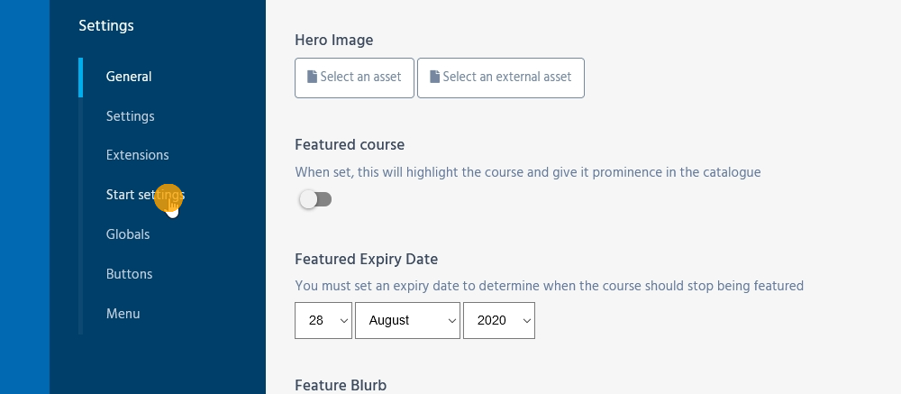Click the file icon in Select an external asset

[434, 78]
